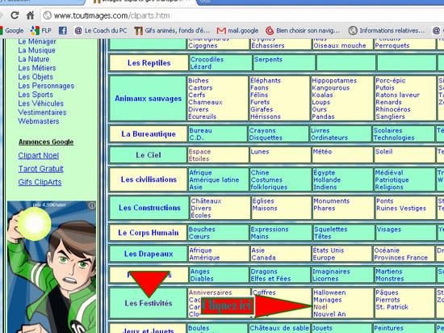Open the Médiéval clipart link
Screen dimensions: 444x333
click(389, 173)
